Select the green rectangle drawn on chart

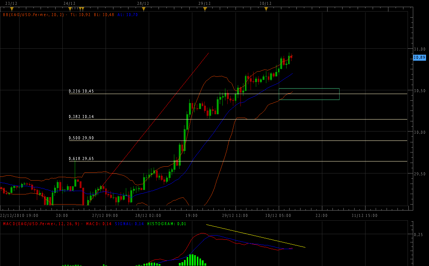309,88
